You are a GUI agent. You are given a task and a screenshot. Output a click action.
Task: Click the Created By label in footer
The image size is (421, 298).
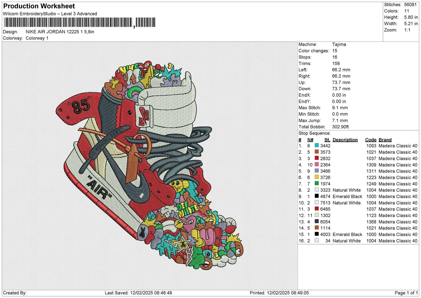point(15,293)
